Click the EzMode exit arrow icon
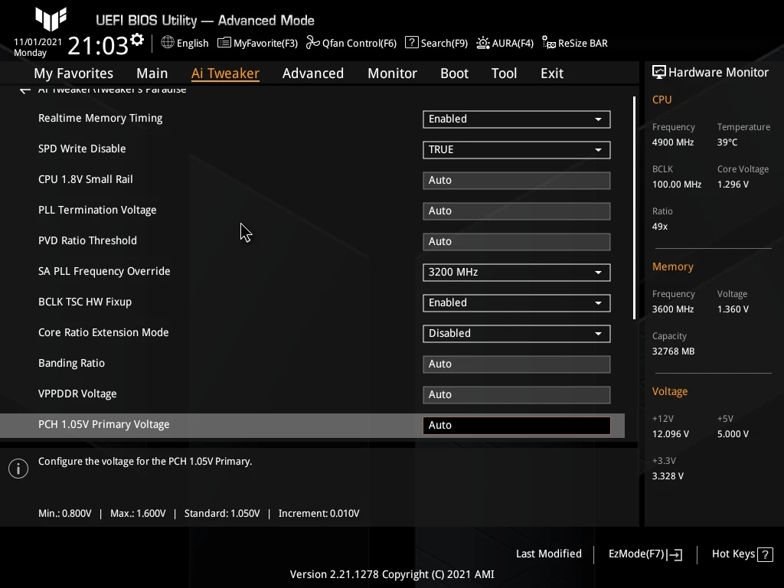The height and width of the screenshot is (588, 784). tap(675, 554)
